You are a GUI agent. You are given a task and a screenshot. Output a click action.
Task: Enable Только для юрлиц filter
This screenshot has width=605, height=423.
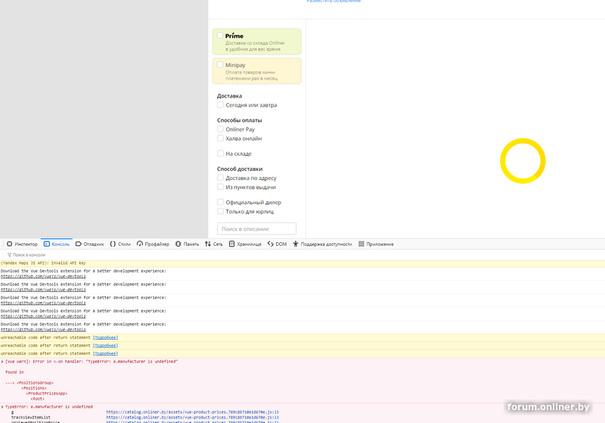[220, 211]
